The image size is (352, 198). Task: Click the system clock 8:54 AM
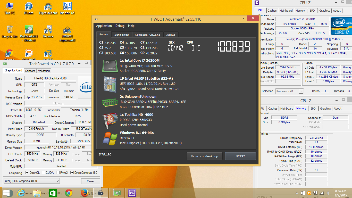point(340,191)
